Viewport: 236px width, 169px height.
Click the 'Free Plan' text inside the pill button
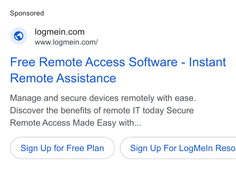(85, 148)
